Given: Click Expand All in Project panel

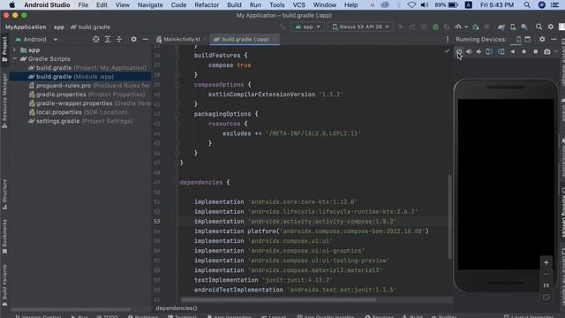Looking at the screenshot, I should 108,39.
